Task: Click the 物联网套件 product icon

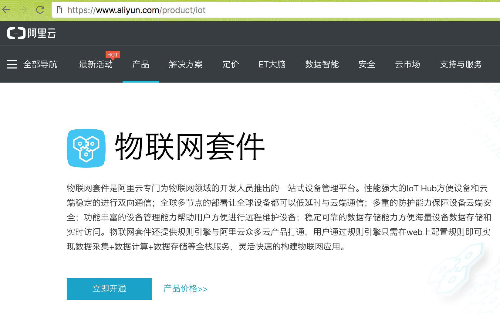Action: click(x=86, y=148)
